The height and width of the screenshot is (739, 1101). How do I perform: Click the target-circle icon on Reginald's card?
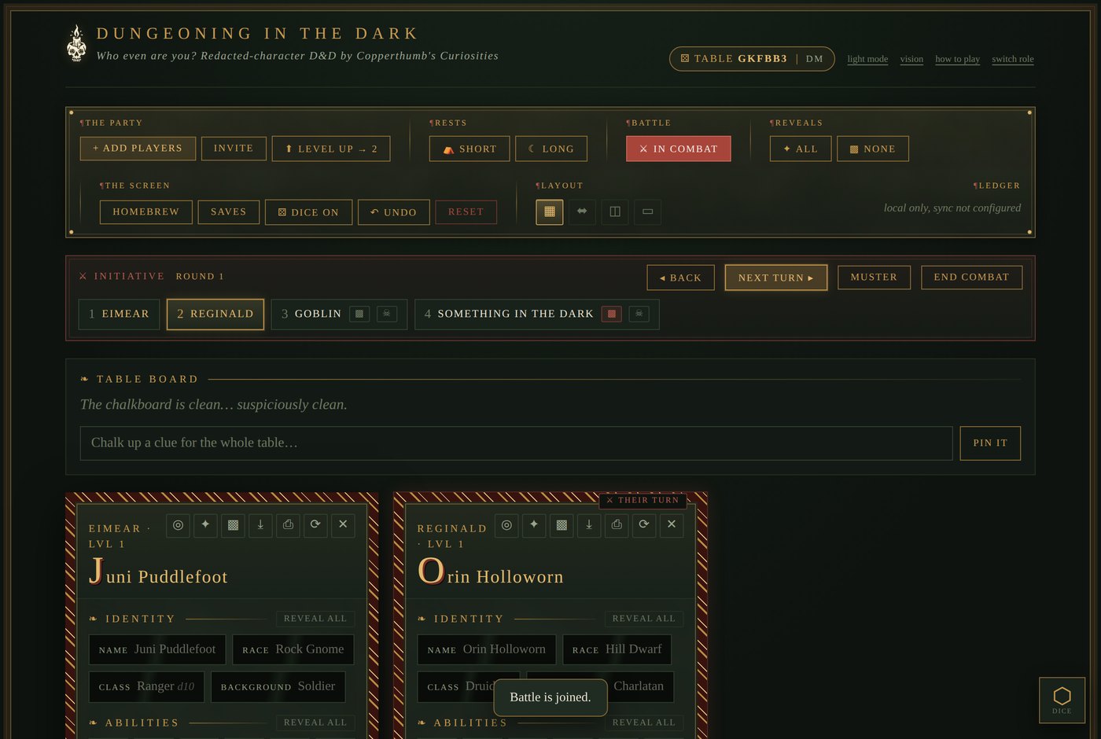coord(506,525)
